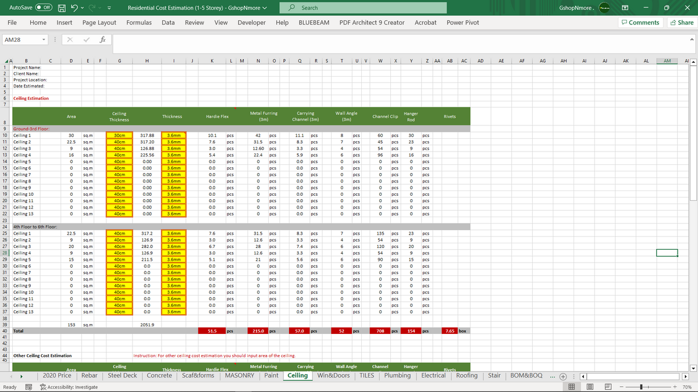698x392 pixels.
Task: Click the Select All corner triangle
Action: 7,61
